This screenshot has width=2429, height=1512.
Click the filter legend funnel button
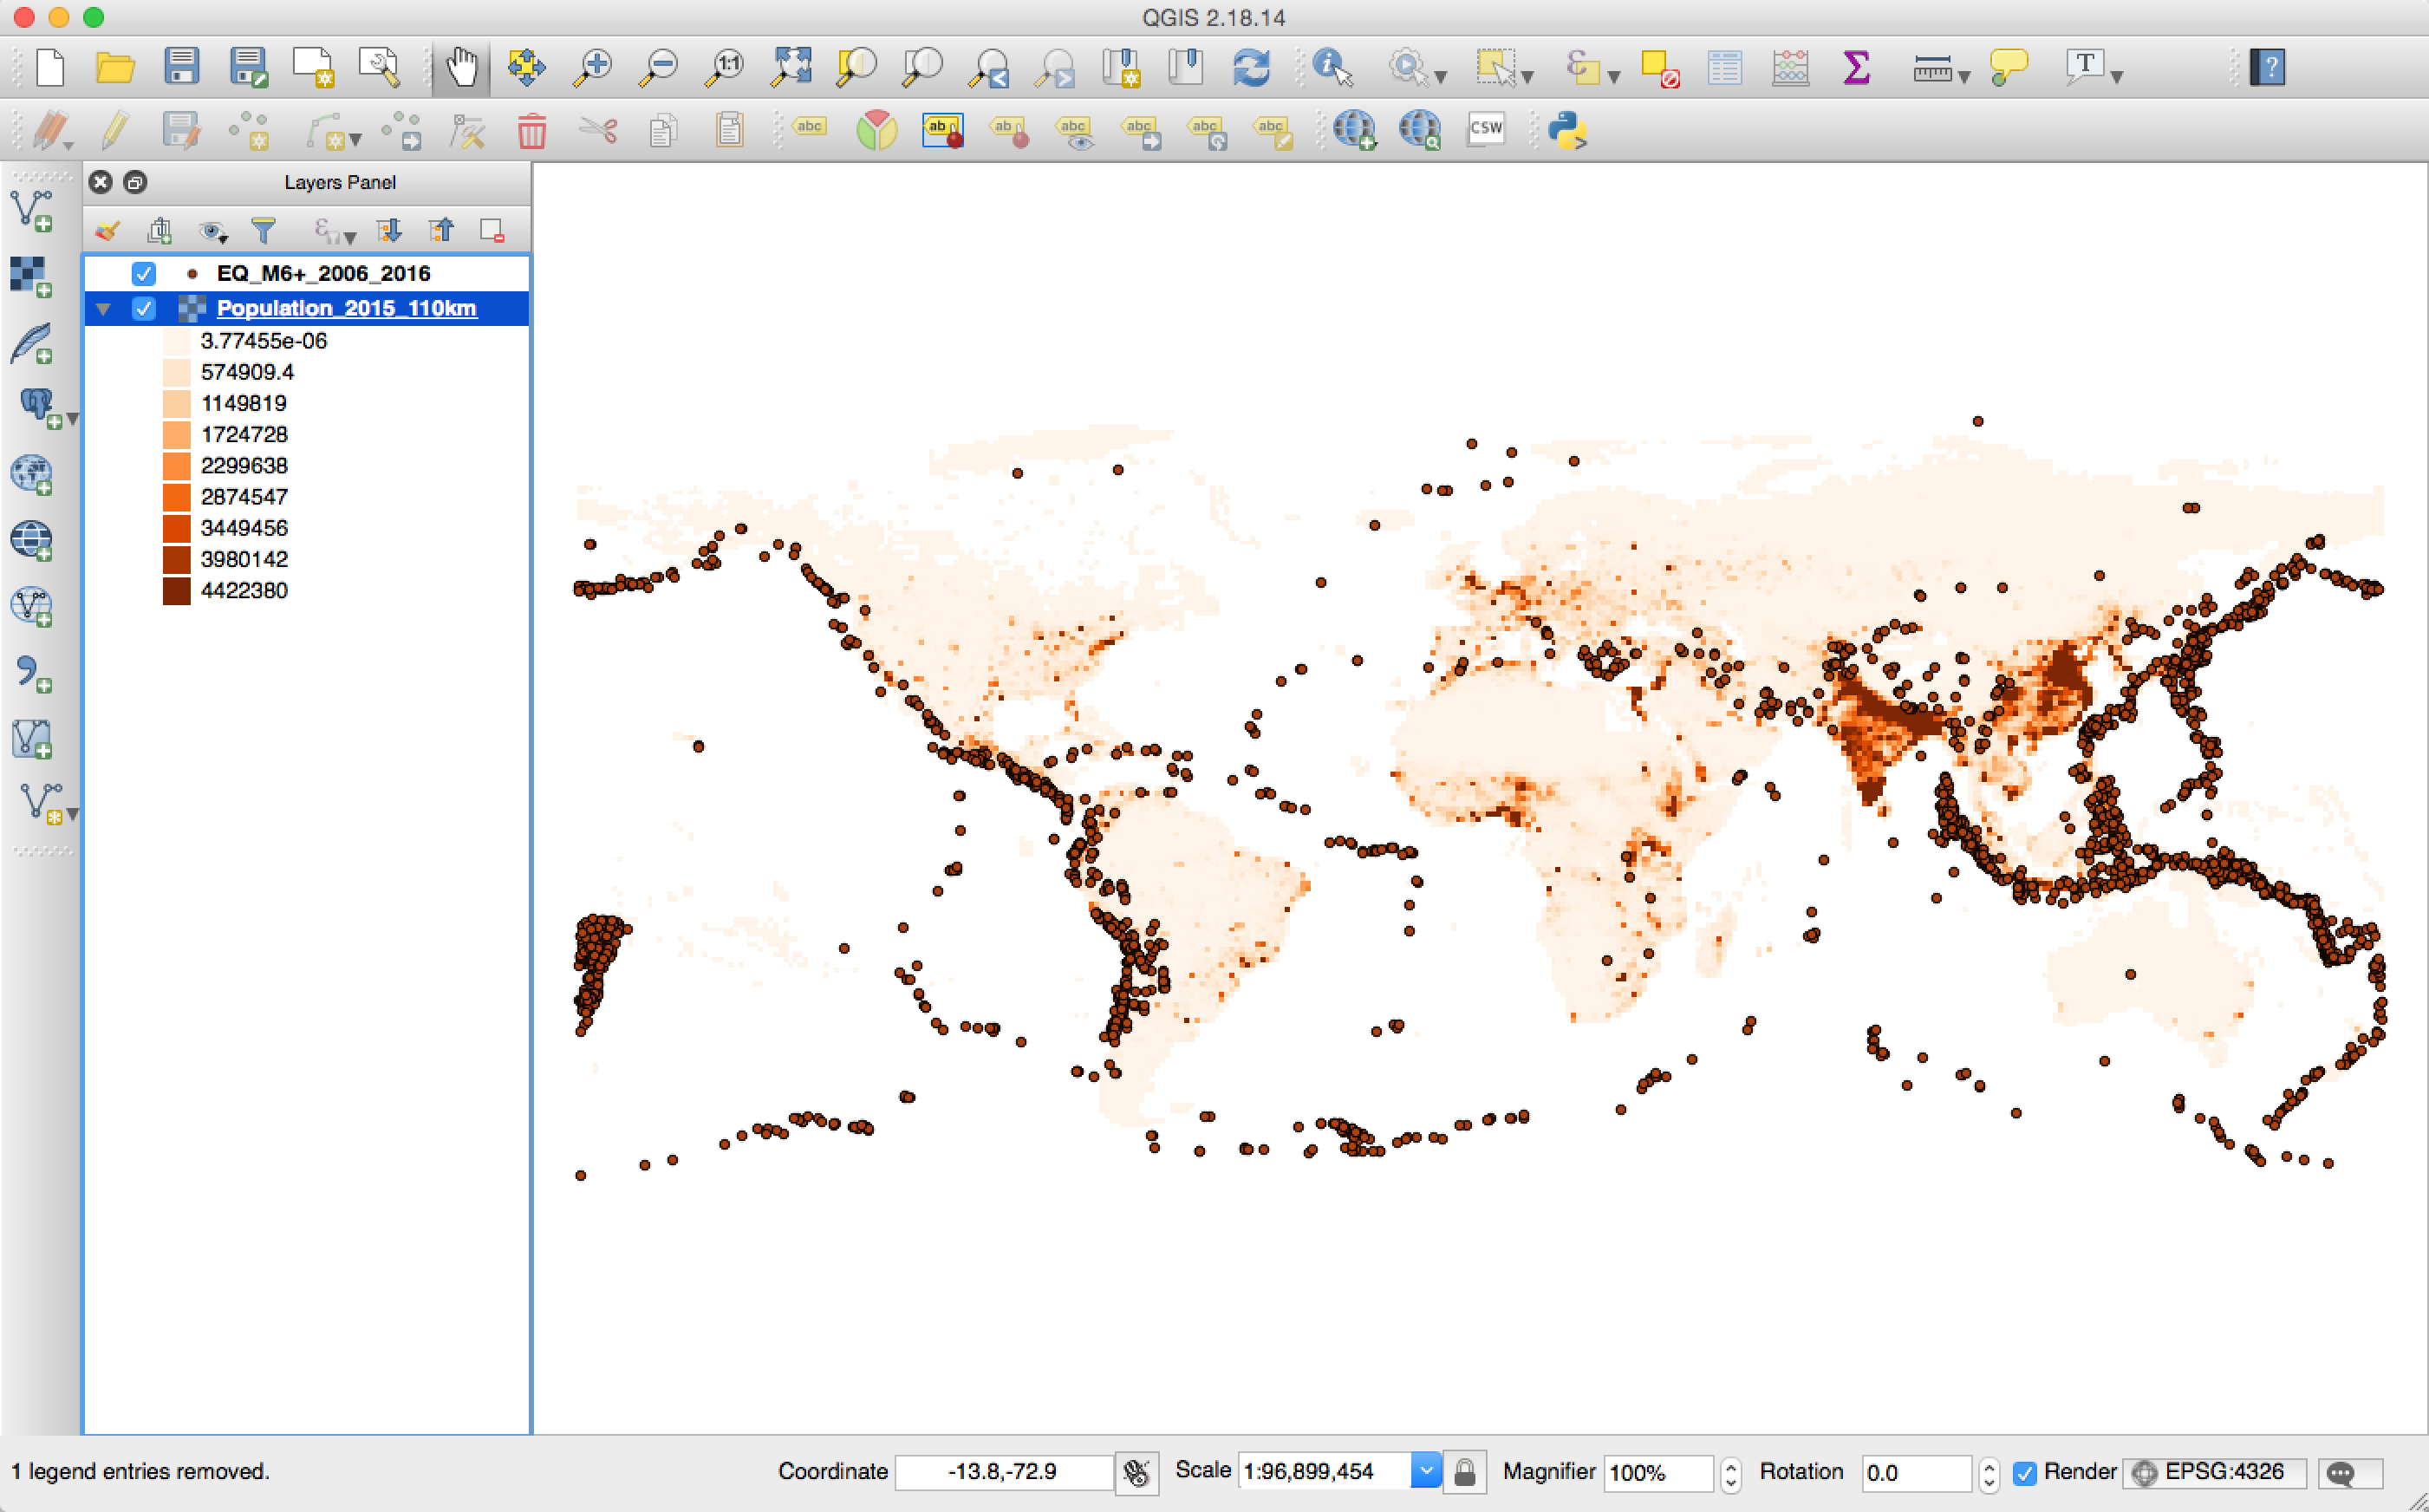coord(263,231)
